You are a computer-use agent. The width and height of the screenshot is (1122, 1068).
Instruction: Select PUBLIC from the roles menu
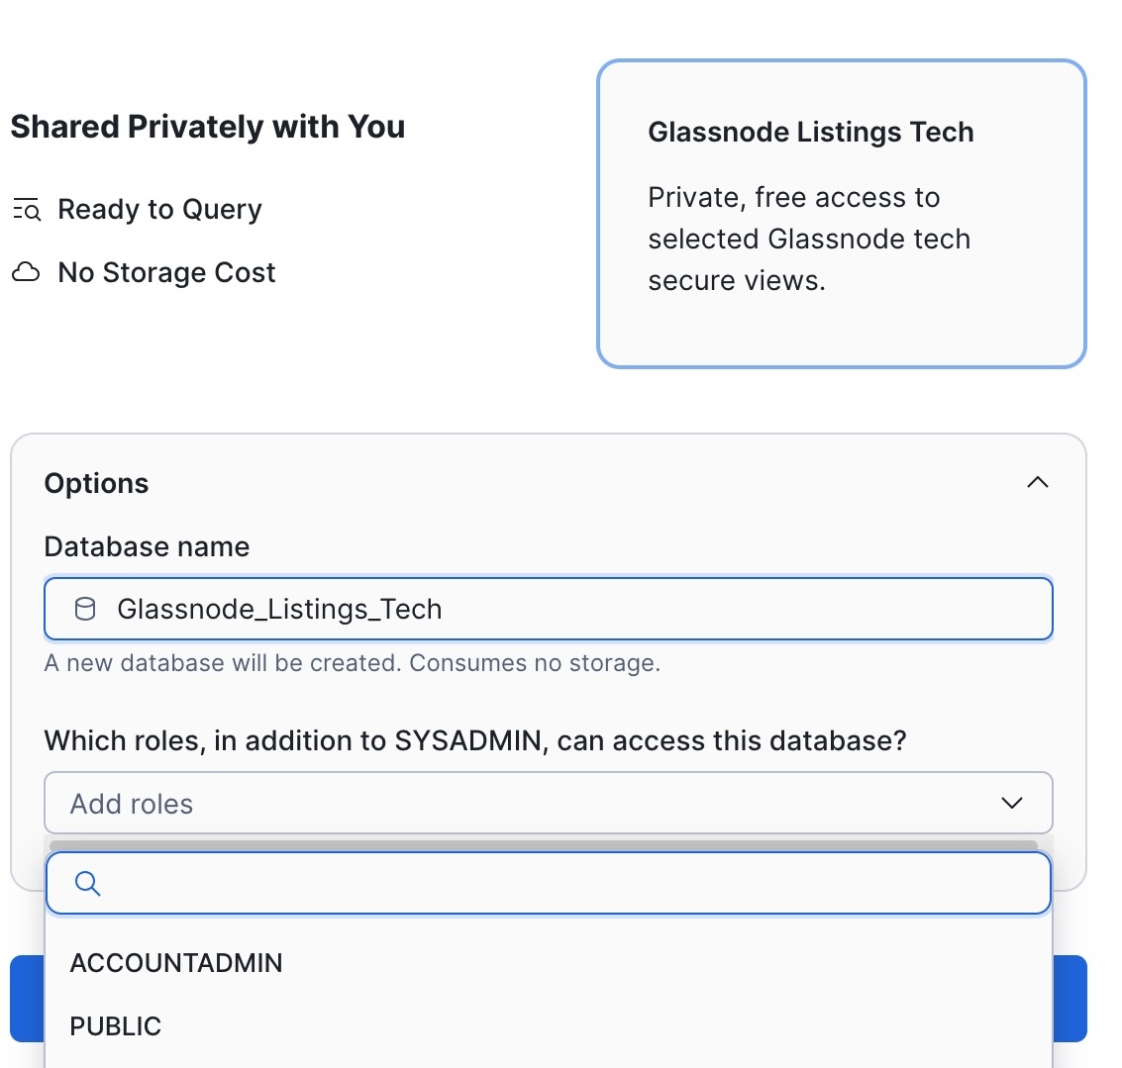115,1026
